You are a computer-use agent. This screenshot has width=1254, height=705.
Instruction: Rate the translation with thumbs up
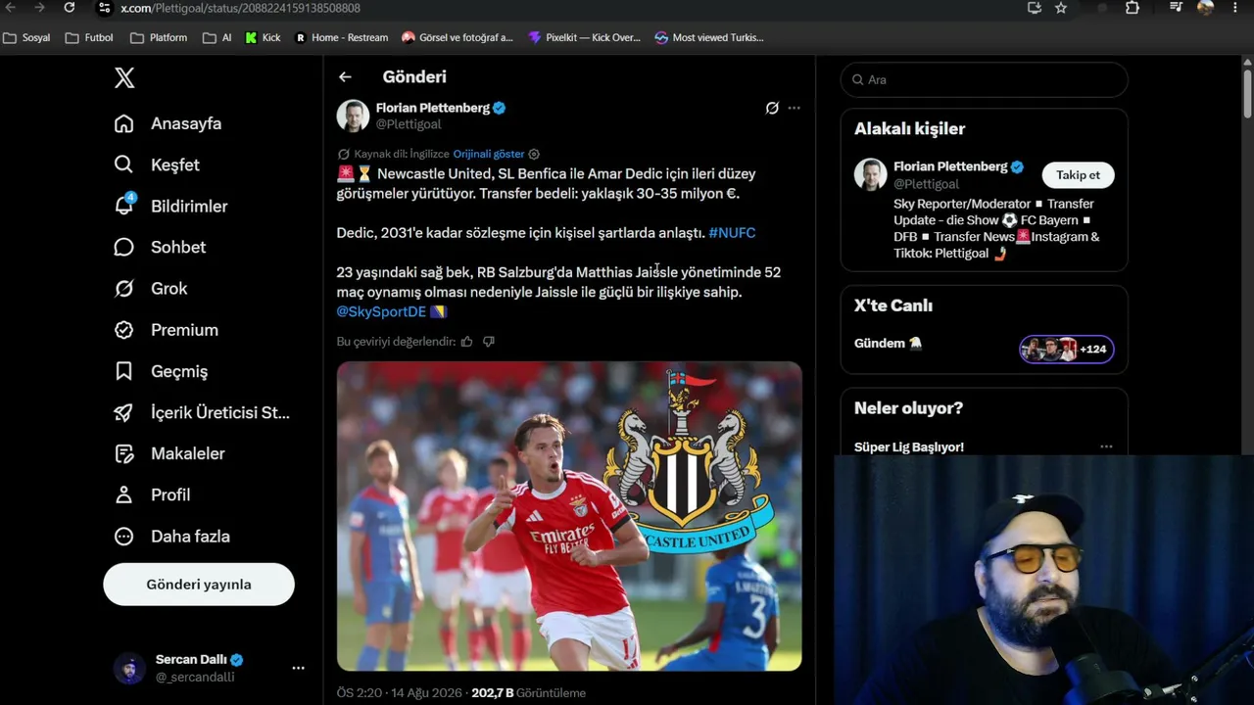coord(466,342)
